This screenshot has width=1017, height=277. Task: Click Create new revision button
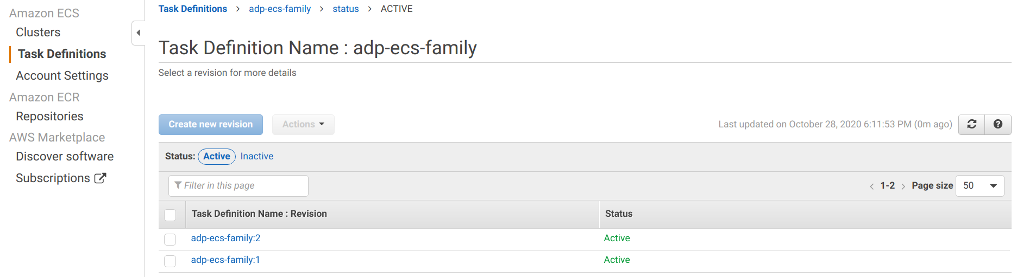[211, 124]
